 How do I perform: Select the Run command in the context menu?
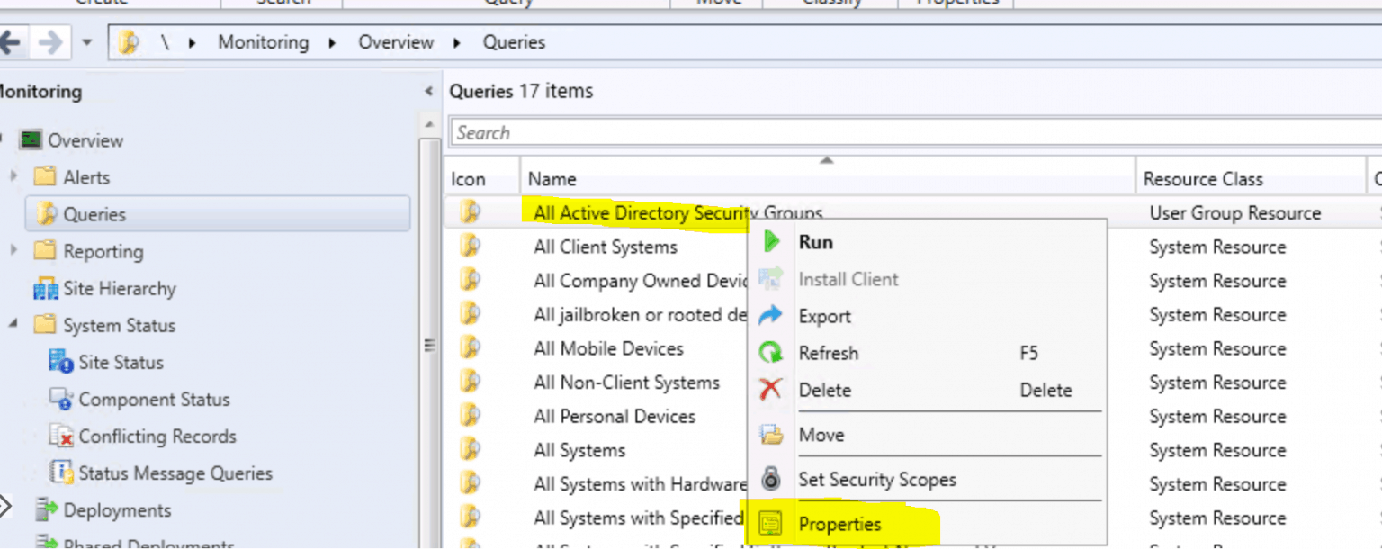(815, 242)
